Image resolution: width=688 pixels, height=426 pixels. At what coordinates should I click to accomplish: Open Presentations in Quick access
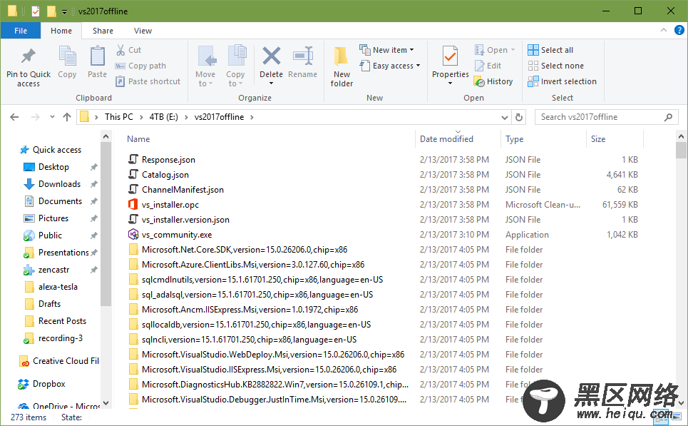click(63, 253)
